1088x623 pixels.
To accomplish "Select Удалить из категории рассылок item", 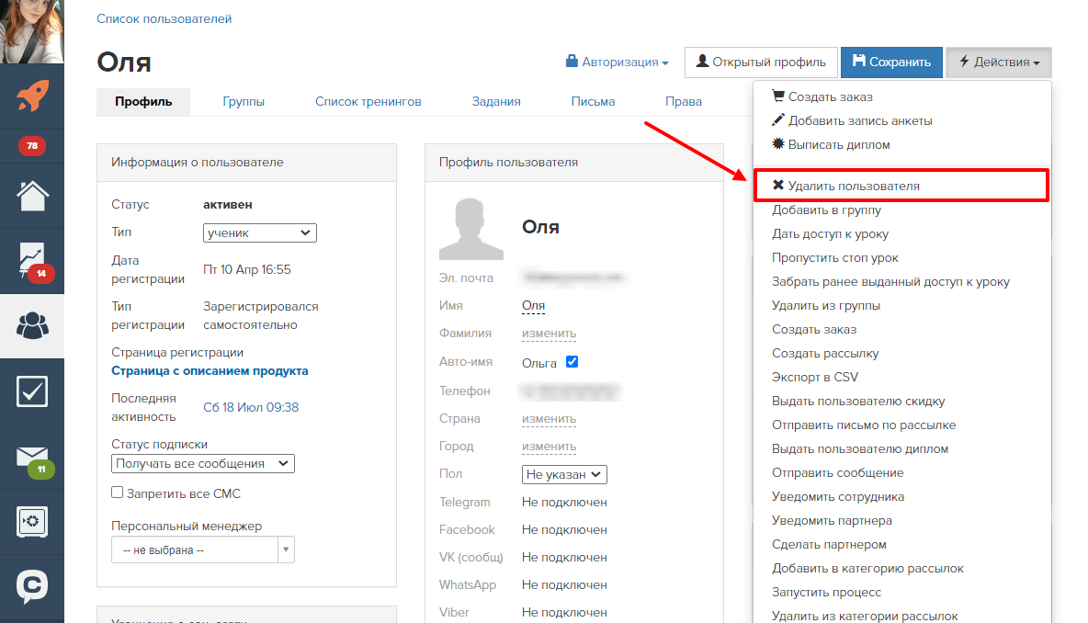I will coord(865,616).
